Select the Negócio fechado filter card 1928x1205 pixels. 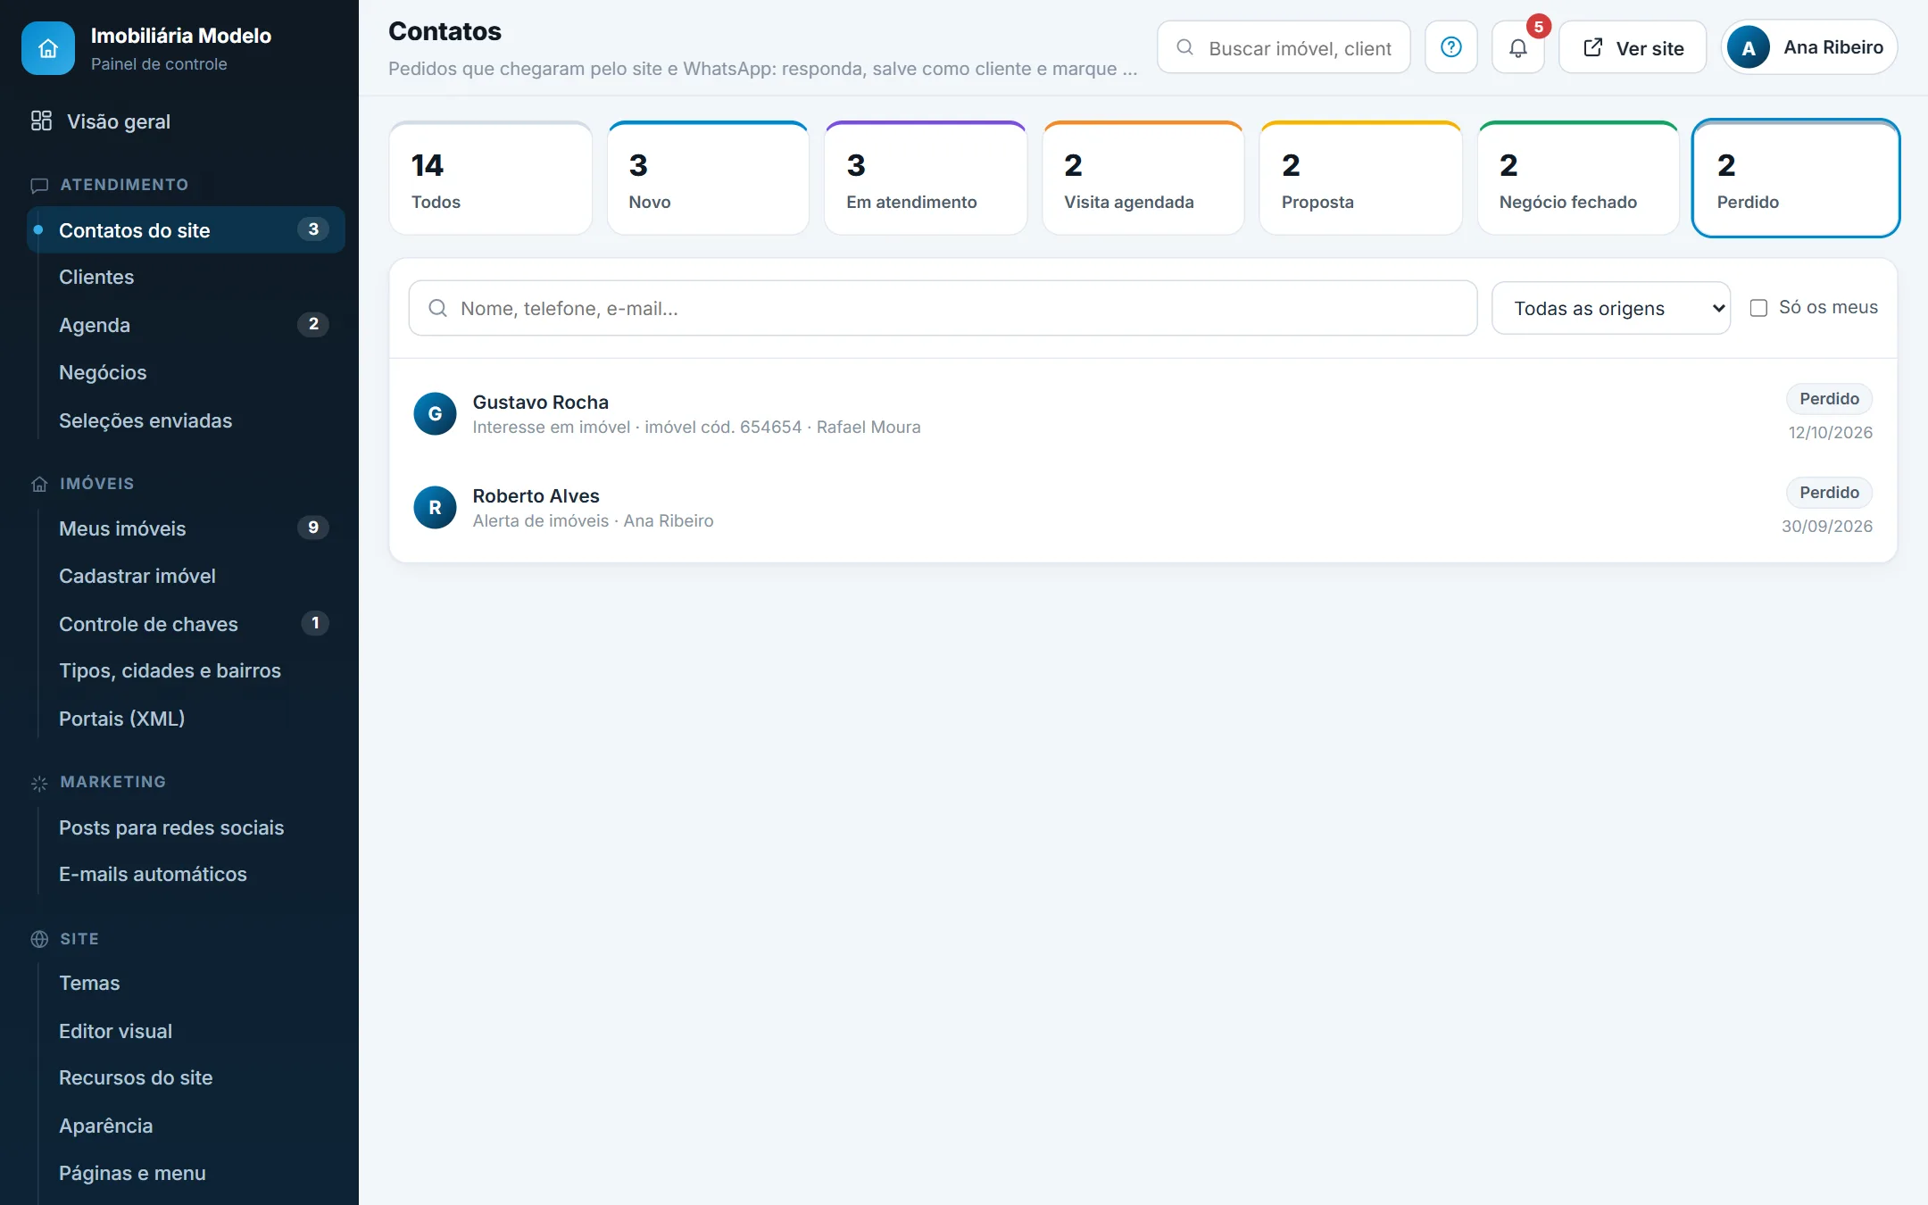(x=1578, y=179)
